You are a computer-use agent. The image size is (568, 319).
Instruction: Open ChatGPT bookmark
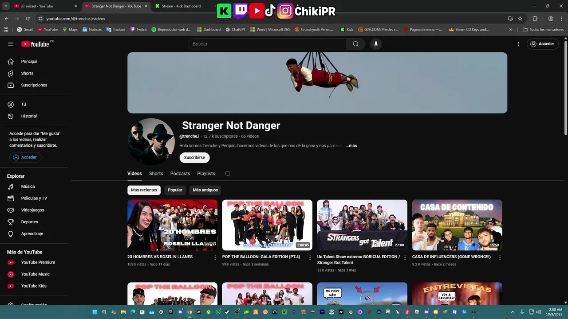(235, 30)
